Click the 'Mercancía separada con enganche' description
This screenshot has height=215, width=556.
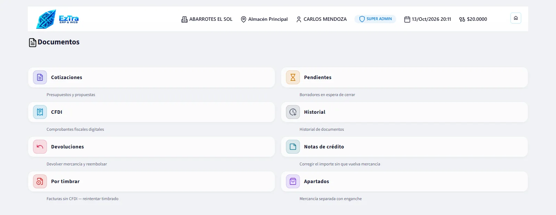pyautogui.click(x=330, y=199)
